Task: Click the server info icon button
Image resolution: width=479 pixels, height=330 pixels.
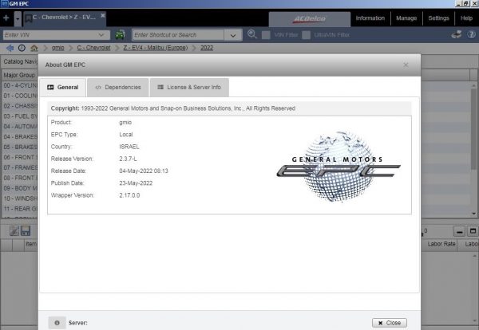Action: tap(57, 323)
